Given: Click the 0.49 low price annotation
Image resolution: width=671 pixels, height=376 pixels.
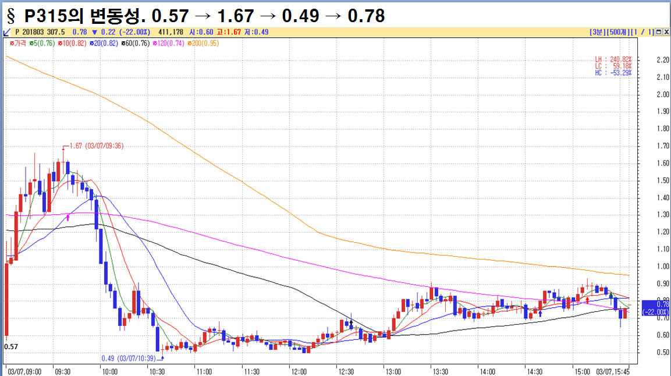Looking at the screenshot, I should pos(129,359).
